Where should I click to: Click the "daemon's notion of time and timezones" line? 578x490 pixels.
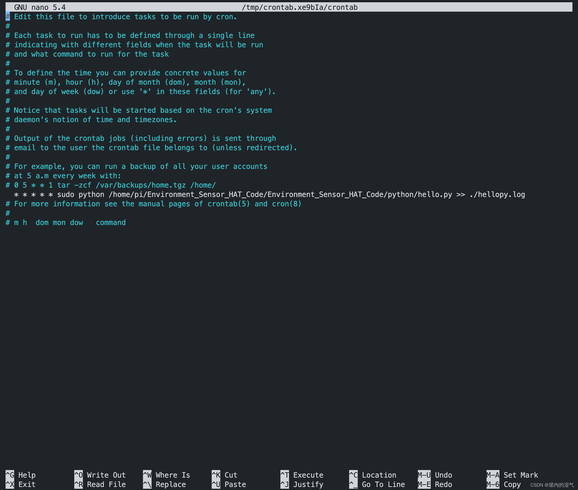pos(91,120)
